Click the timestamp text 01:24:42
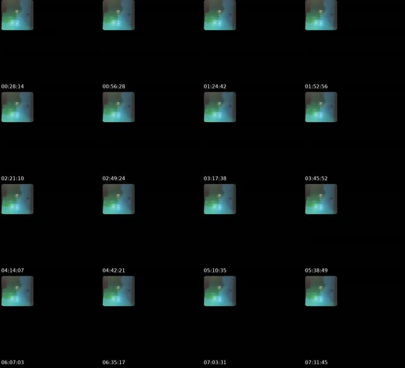Image resolution: width=405 pixels, height=368 pixels. point(215,87)
